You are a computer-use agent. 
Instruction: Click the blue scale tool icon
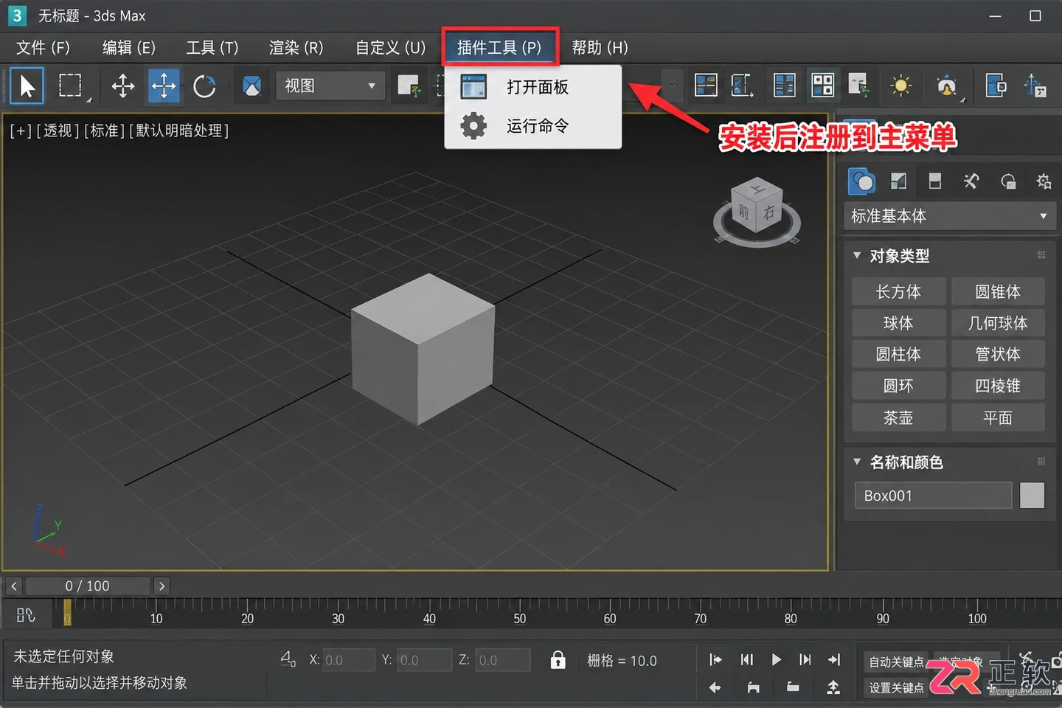coord(252,86)
